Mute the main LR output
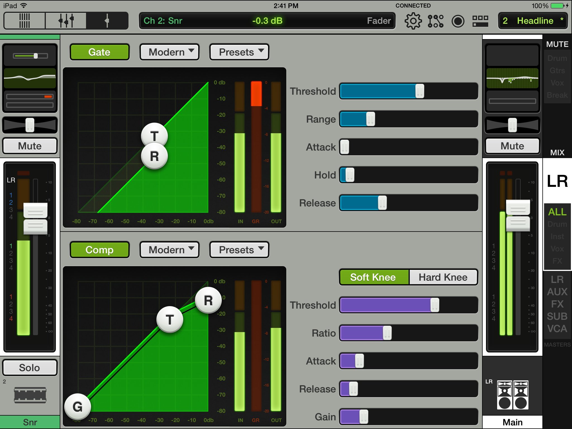This screenshot has height=429, width=572. pyautogui.click(x=512, y=146)
